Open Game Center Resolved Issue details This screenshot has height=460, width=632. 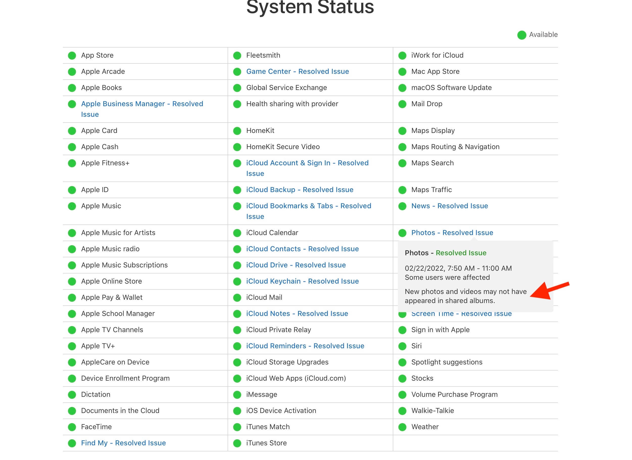tap(297, 72)
